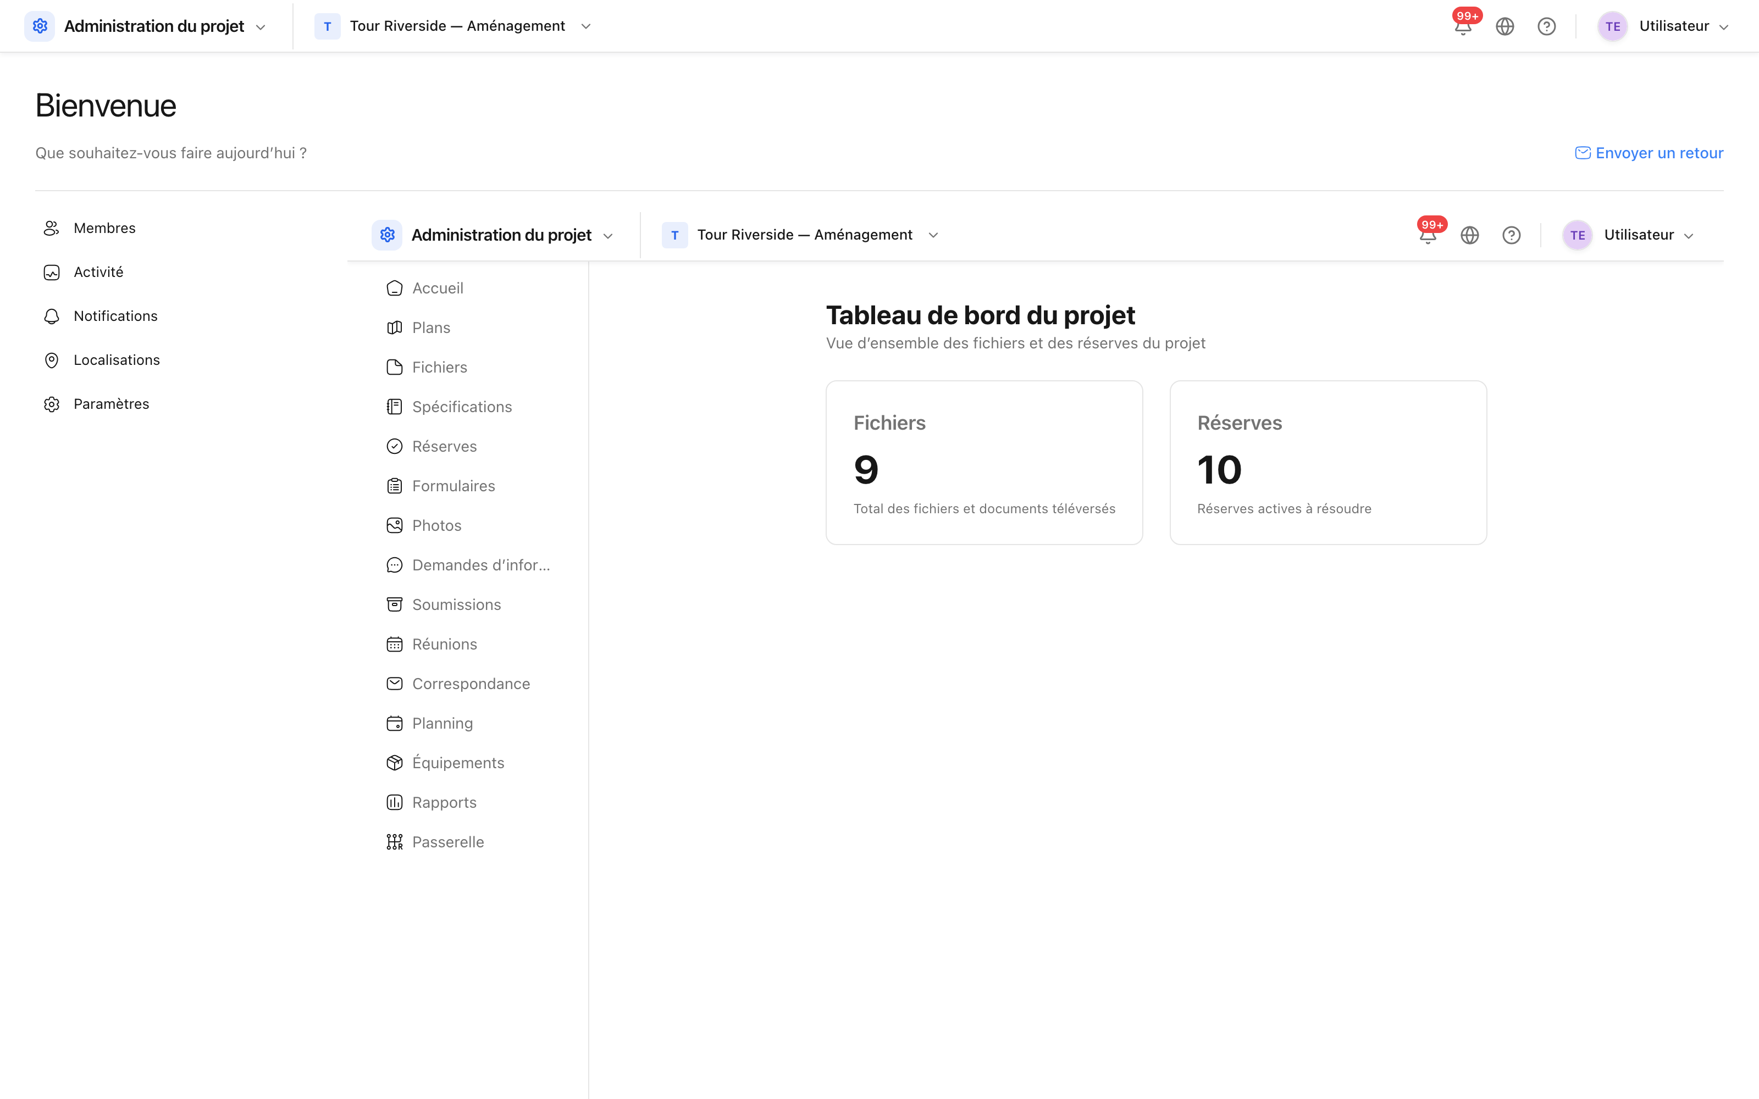Click the globe icon in the embedded preview header

point(1470,236)
